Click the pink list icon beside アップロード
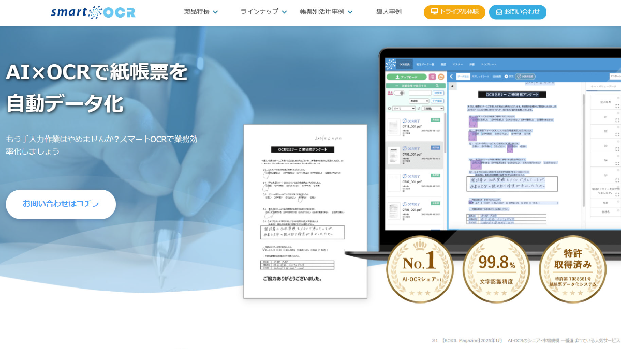The height and width of the screenshot is (349, 621). 432,77
